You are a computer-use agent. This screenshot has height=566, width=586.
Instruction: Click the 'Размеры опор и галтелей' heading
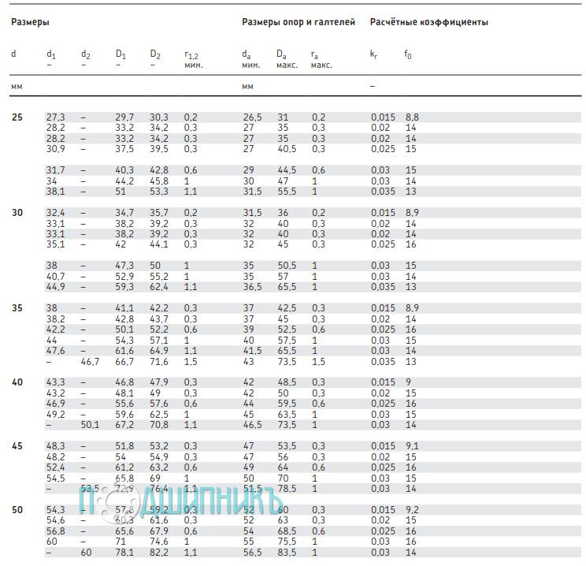(299, 22)
